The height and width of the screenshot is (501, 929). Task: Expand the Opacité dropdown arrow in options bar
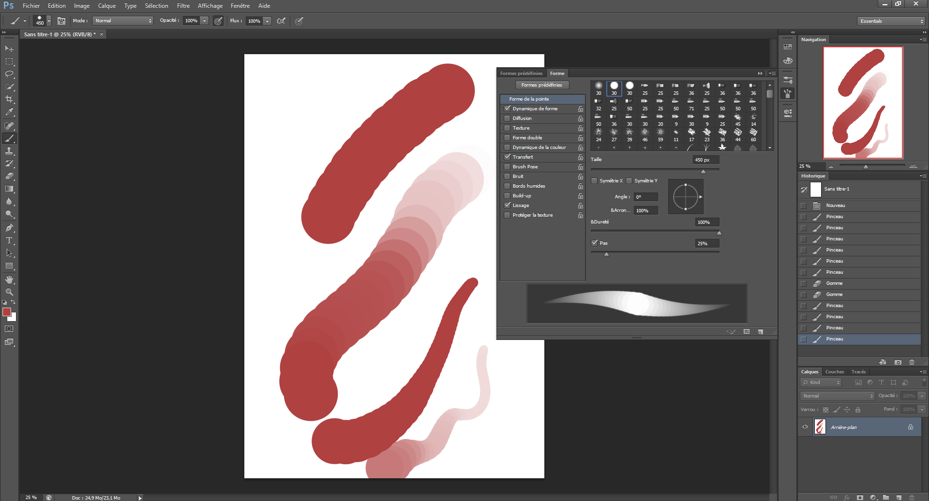click(x=205, y=21)
